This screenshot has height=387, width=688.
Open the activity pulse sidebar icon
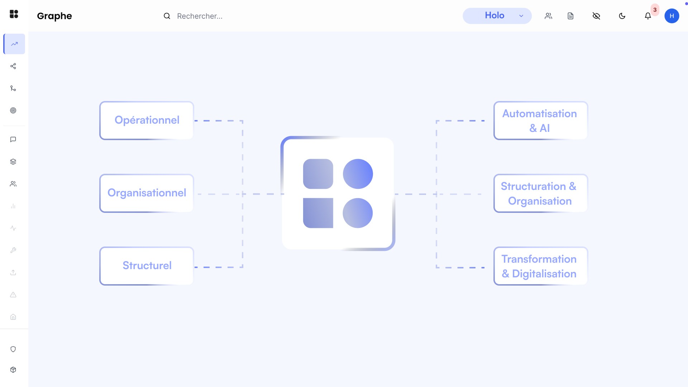pyautogui.click(x=13, y=228)
